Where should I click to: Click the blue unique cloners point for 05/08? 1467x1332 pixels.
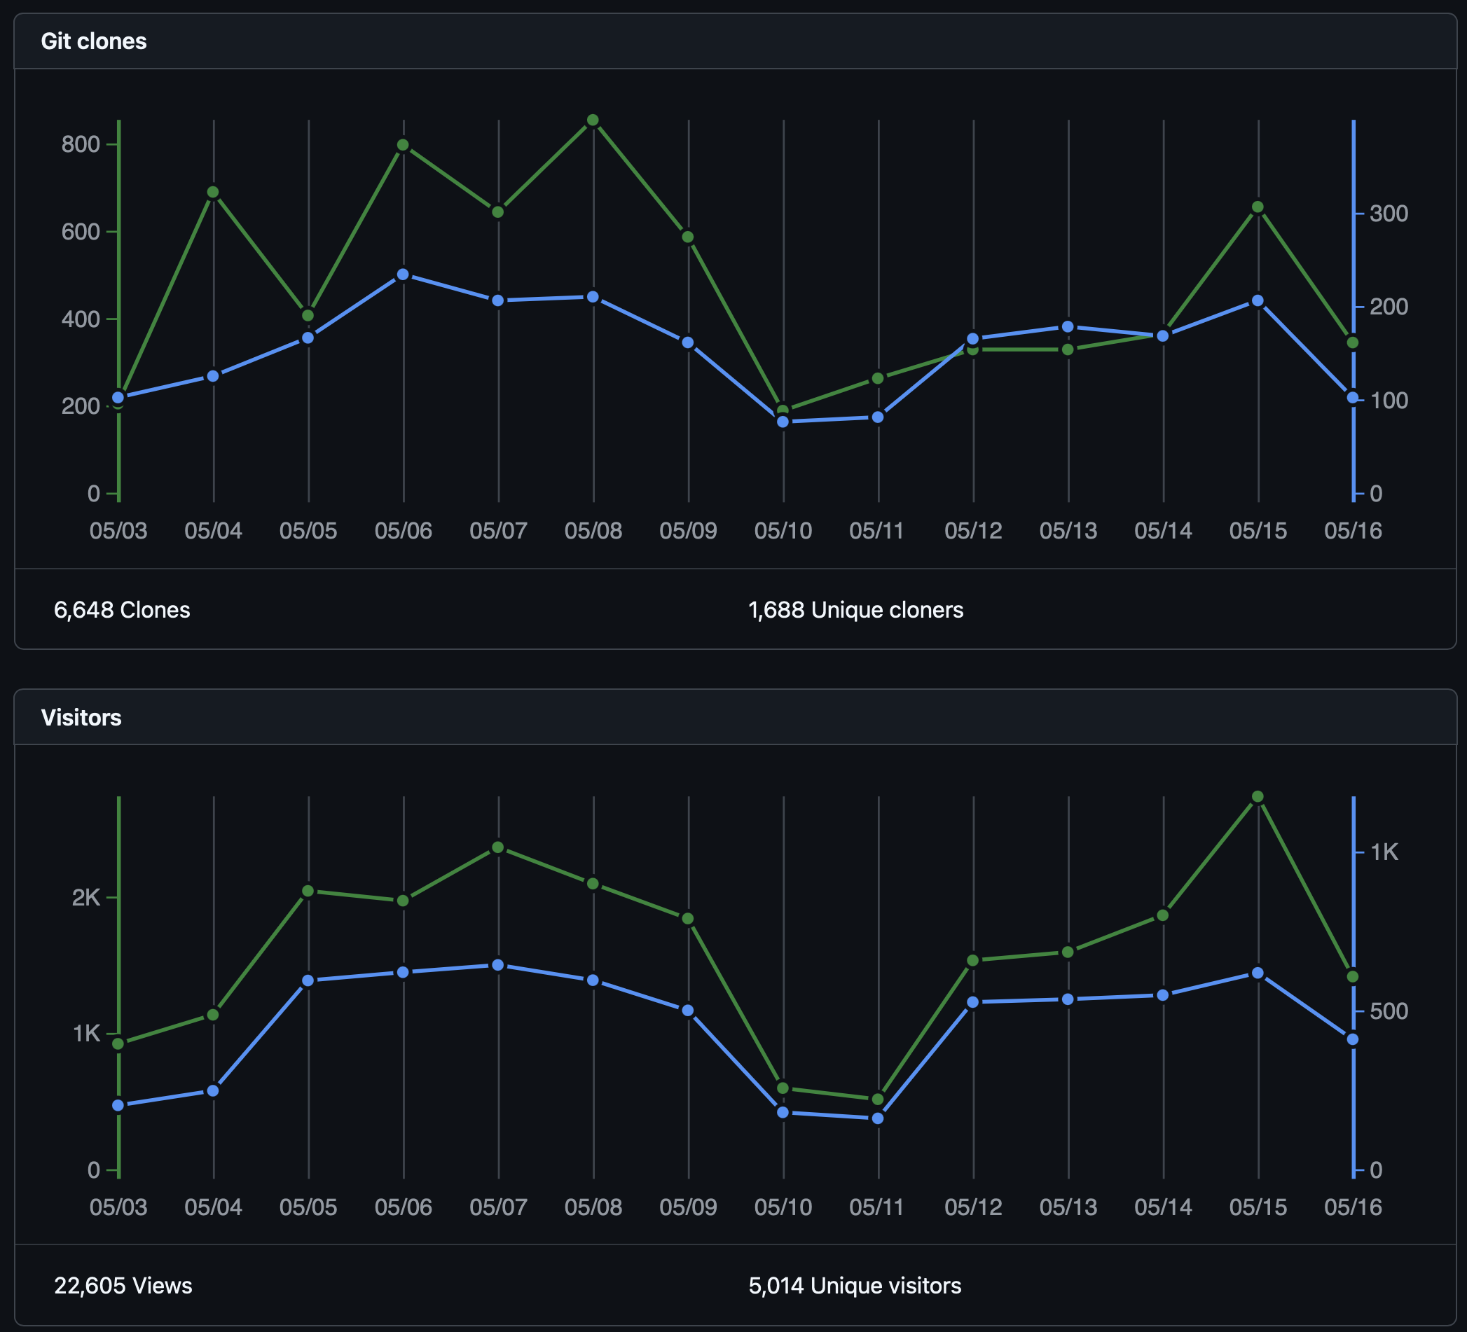click(x=593, y=297)
